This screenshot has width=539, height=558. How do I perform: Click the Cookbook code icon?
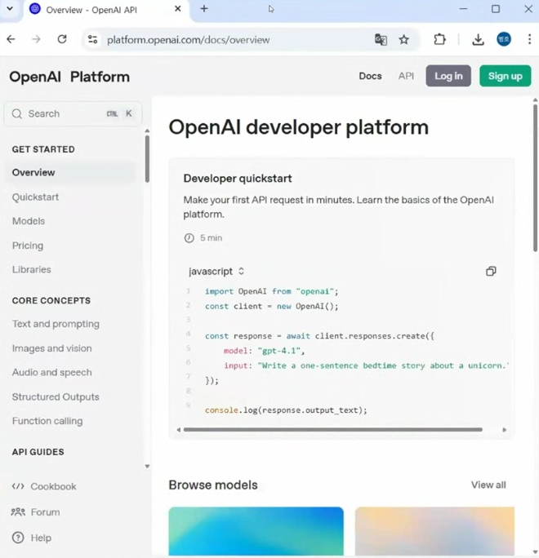(x=18, y=486)
